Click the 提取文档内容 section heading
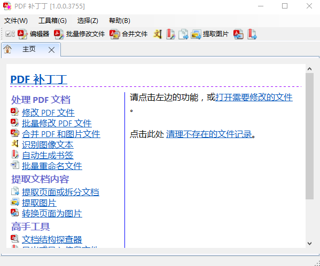Screen dimensions: 320x266 pyautogui.click(x=40, y=179)
